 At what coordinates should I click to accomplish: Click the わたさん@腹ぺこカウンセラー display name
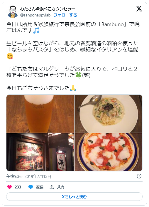[48, 9]
